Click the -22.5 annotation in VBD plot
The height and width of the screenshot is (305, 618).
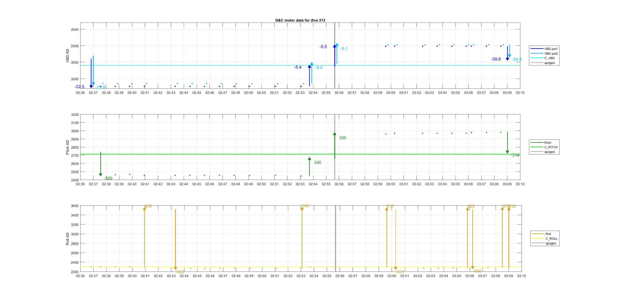pos(79,87)
